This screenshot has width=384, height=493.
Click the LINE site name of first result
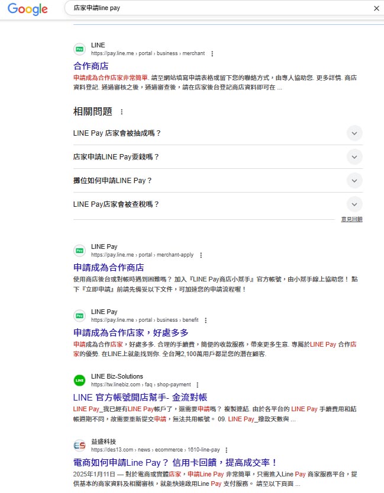(x=98, y=45)
